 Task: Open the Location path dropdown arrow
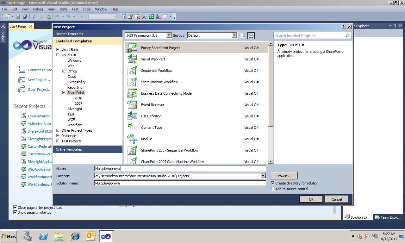coord(263,176)
